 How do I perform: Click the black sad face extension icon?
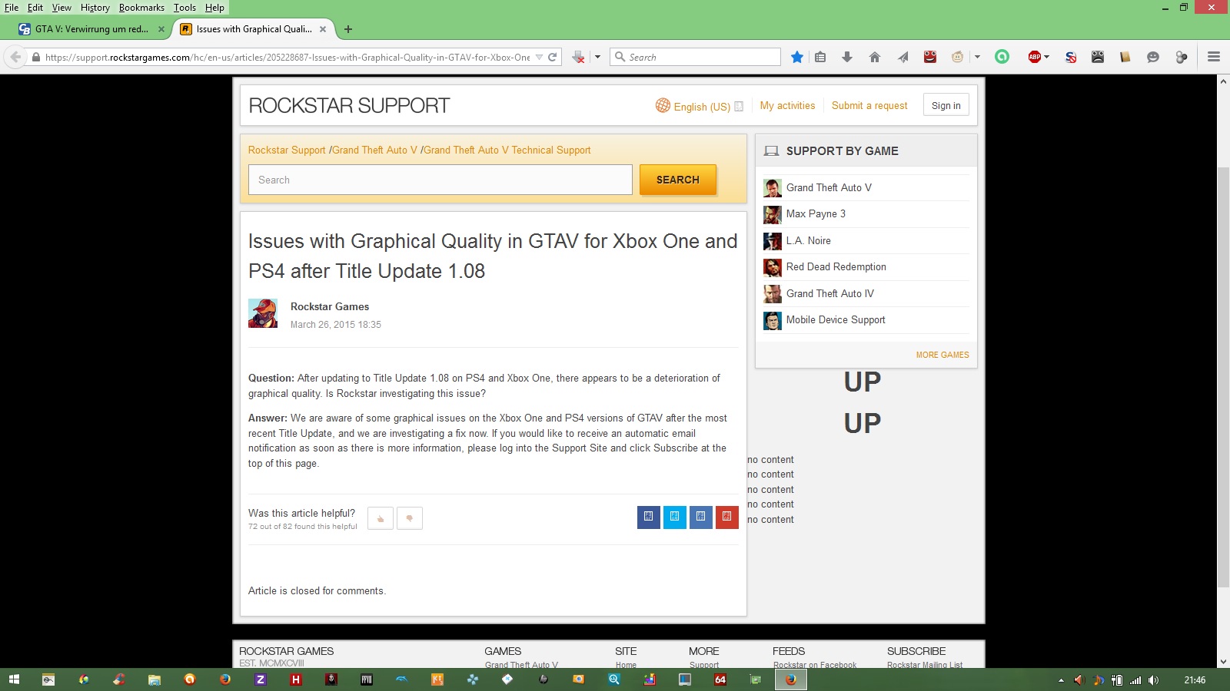click(x=1098, y=57)
